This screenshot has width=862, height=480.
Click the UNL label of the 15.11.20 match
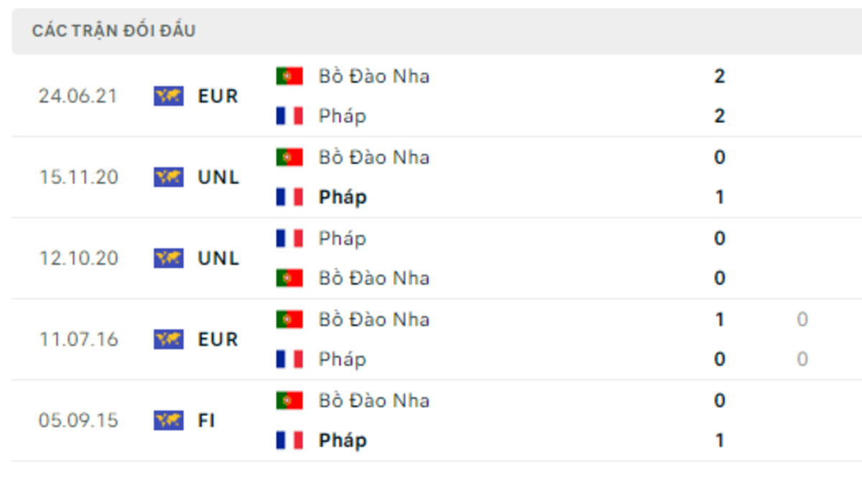[218, 177]
